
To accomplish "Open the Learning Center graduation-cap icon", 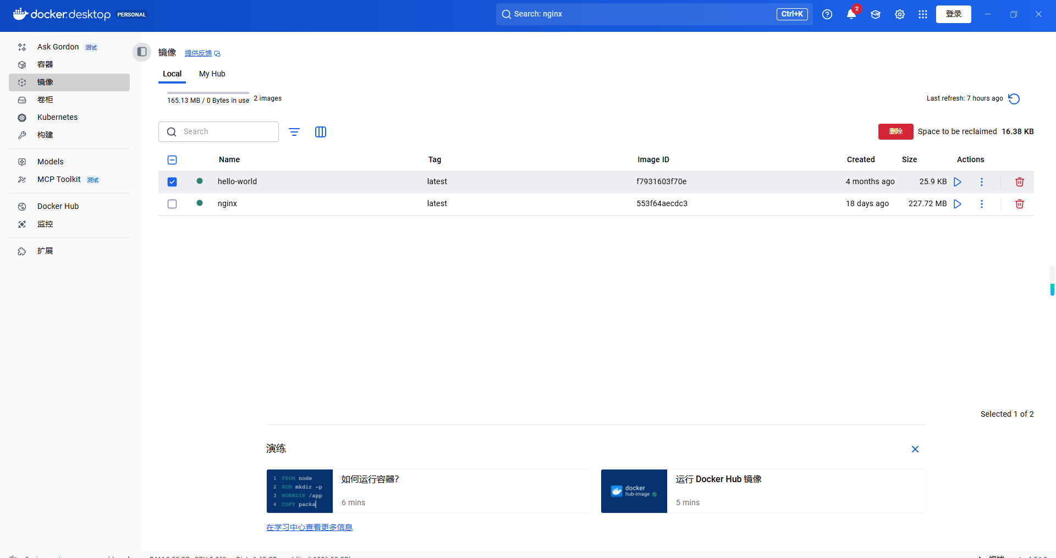I will [876, 14].
